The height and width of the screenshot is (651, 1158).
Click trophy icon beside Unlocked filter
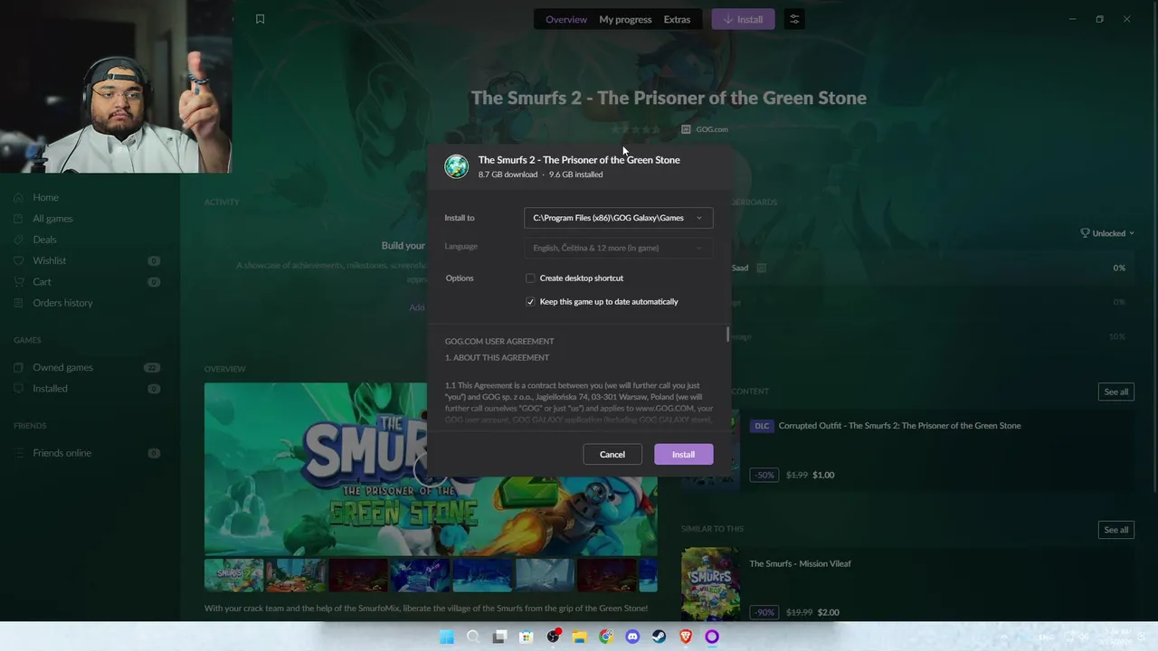click(x=1085, y=233)
